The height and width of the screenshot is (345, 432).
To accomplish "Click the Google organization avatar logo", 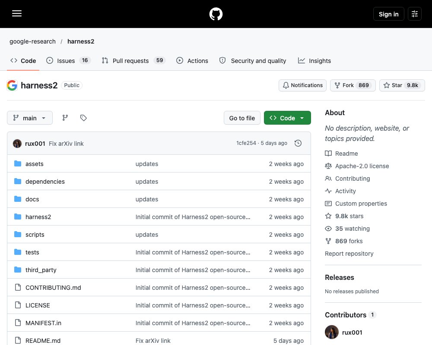I will (12, 85).
